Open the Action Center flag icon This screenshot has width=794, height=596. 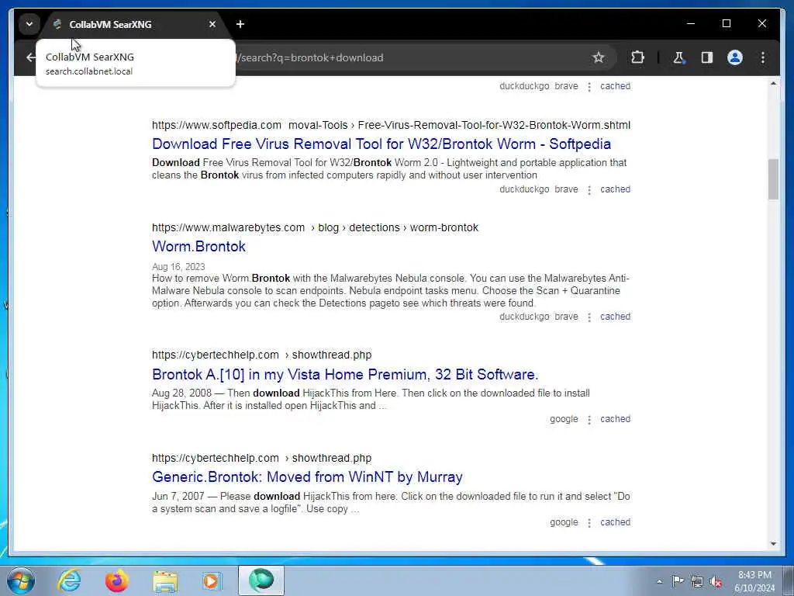(x=678, y=580)
